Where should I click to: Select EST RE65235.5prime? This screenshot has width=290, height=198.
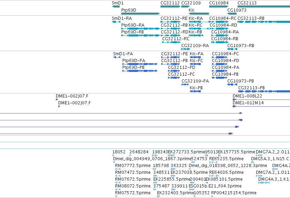click(214, 162)
